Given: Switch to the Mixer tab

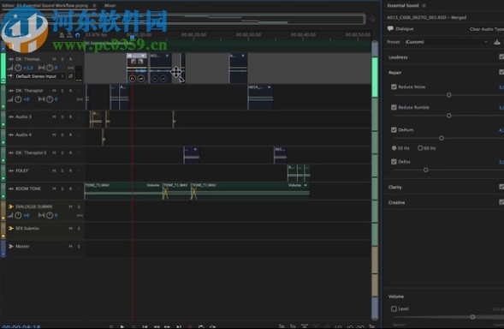Looking at the screenshot, I should pyautogui.click(x=110, y=5).
